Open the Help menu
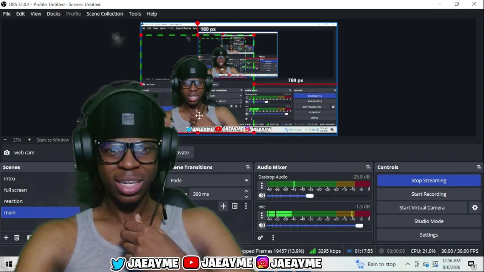 pyautogui.click(x=152, y=14)
